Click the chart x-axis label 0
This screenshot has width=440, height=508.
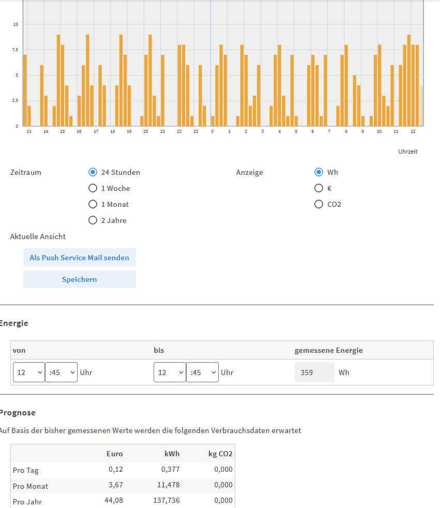(x=213, y=131)
